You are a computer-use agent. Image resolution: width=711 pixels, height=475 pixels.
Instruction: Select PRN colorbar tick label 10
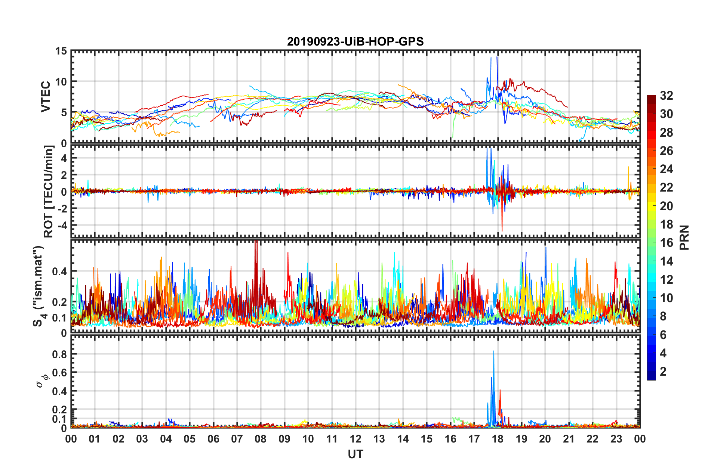666,298
